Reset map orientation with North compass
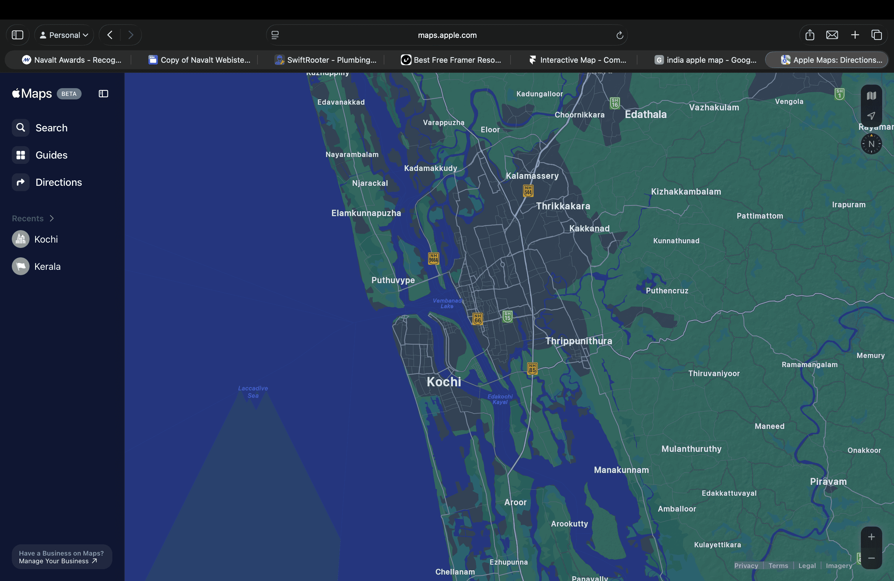 (x=871, y=144)
